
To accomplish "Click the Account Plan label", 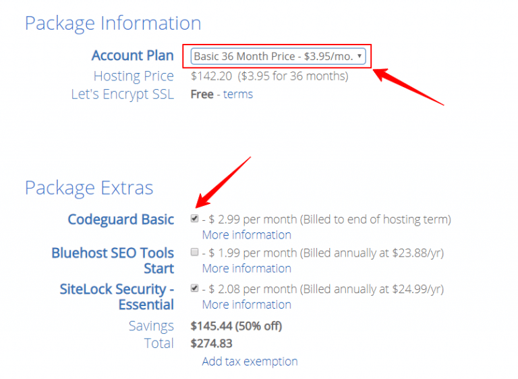I will [132, 55].
